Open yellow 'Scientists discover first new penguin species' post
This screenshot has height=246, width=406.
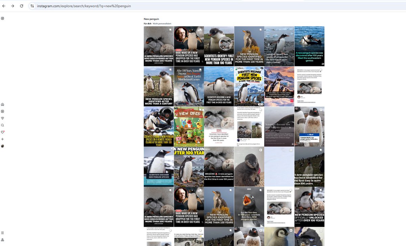point(249,86)
